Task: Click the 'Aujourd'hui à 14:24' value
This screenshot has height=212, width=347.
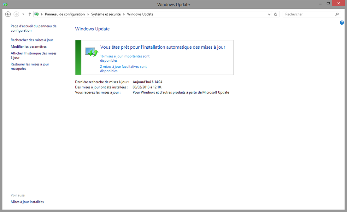Action: (x=148, y=82)
